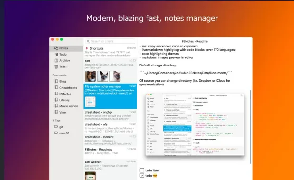The height and width of the screenshot is (180, 294).
Task: Open the Archive box icon
Action: point(56,60)
